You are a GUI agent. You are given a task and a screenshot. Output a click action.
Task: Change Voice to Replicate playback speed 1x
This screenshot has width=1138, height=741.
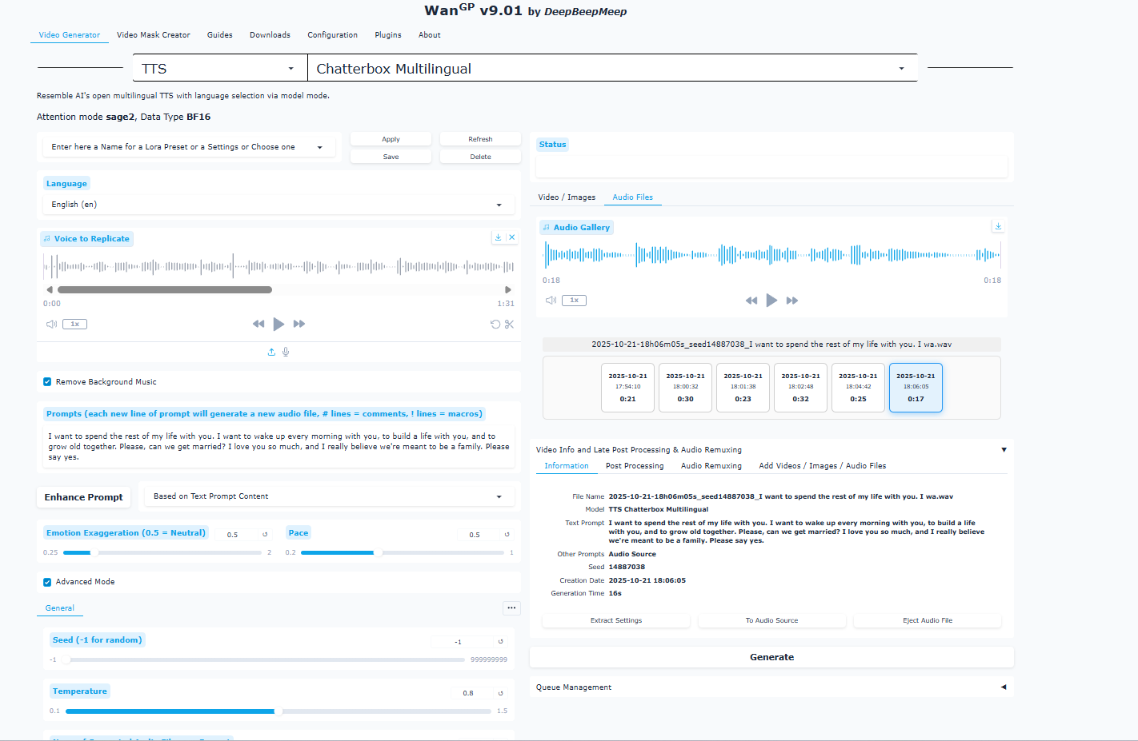coord(75,324)
